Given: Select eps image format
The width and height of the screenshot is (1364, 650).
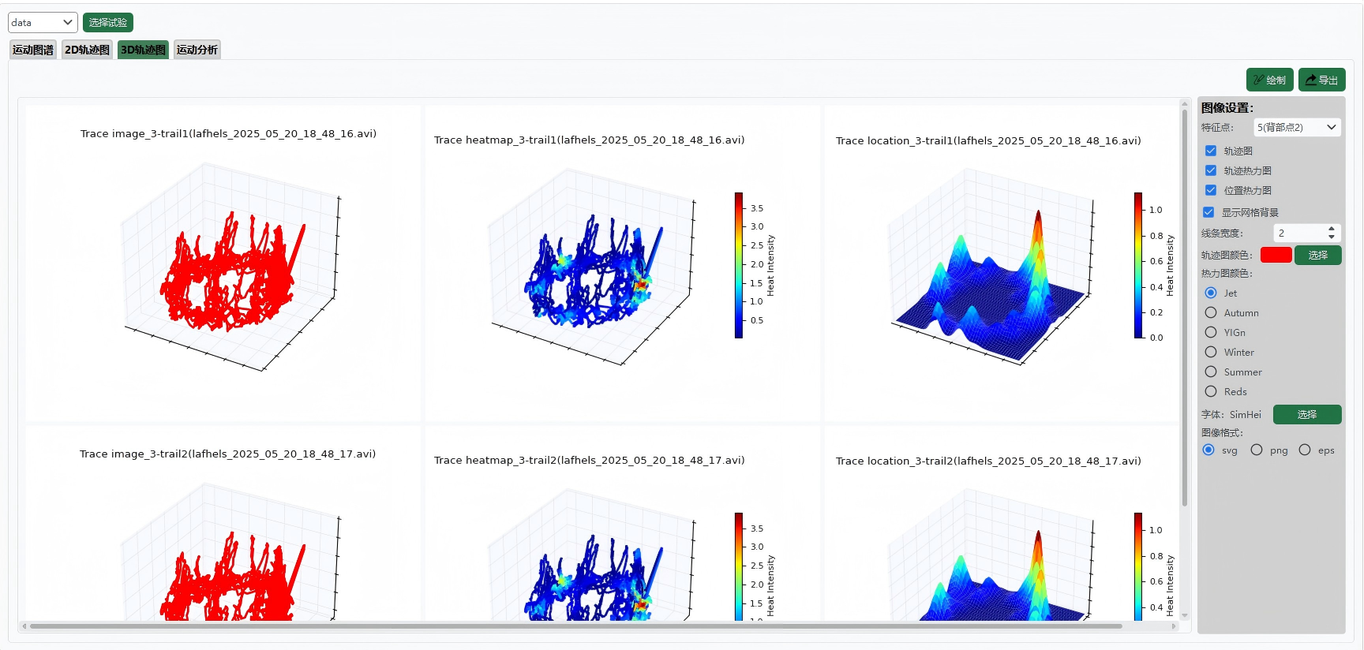Looking at the screenshot, I should pyautogui.click(x=1305, y=450).
